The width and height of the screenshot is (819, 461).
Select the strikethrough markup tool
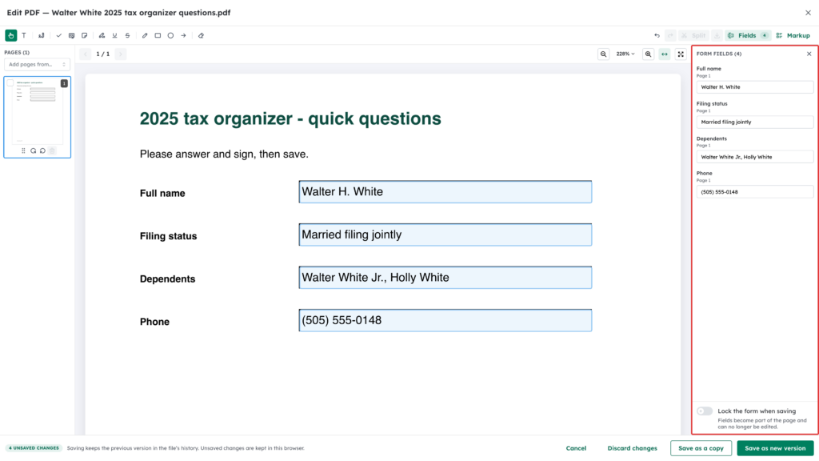127,35
